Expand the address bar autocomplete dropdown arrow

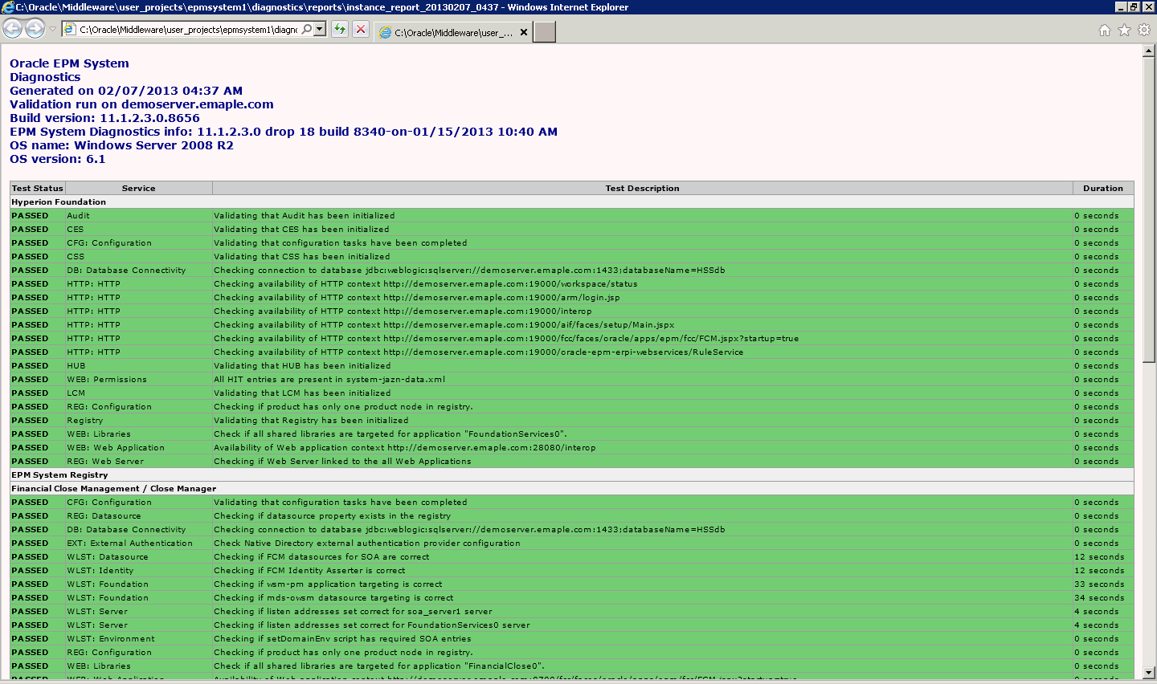click(320, 30)
